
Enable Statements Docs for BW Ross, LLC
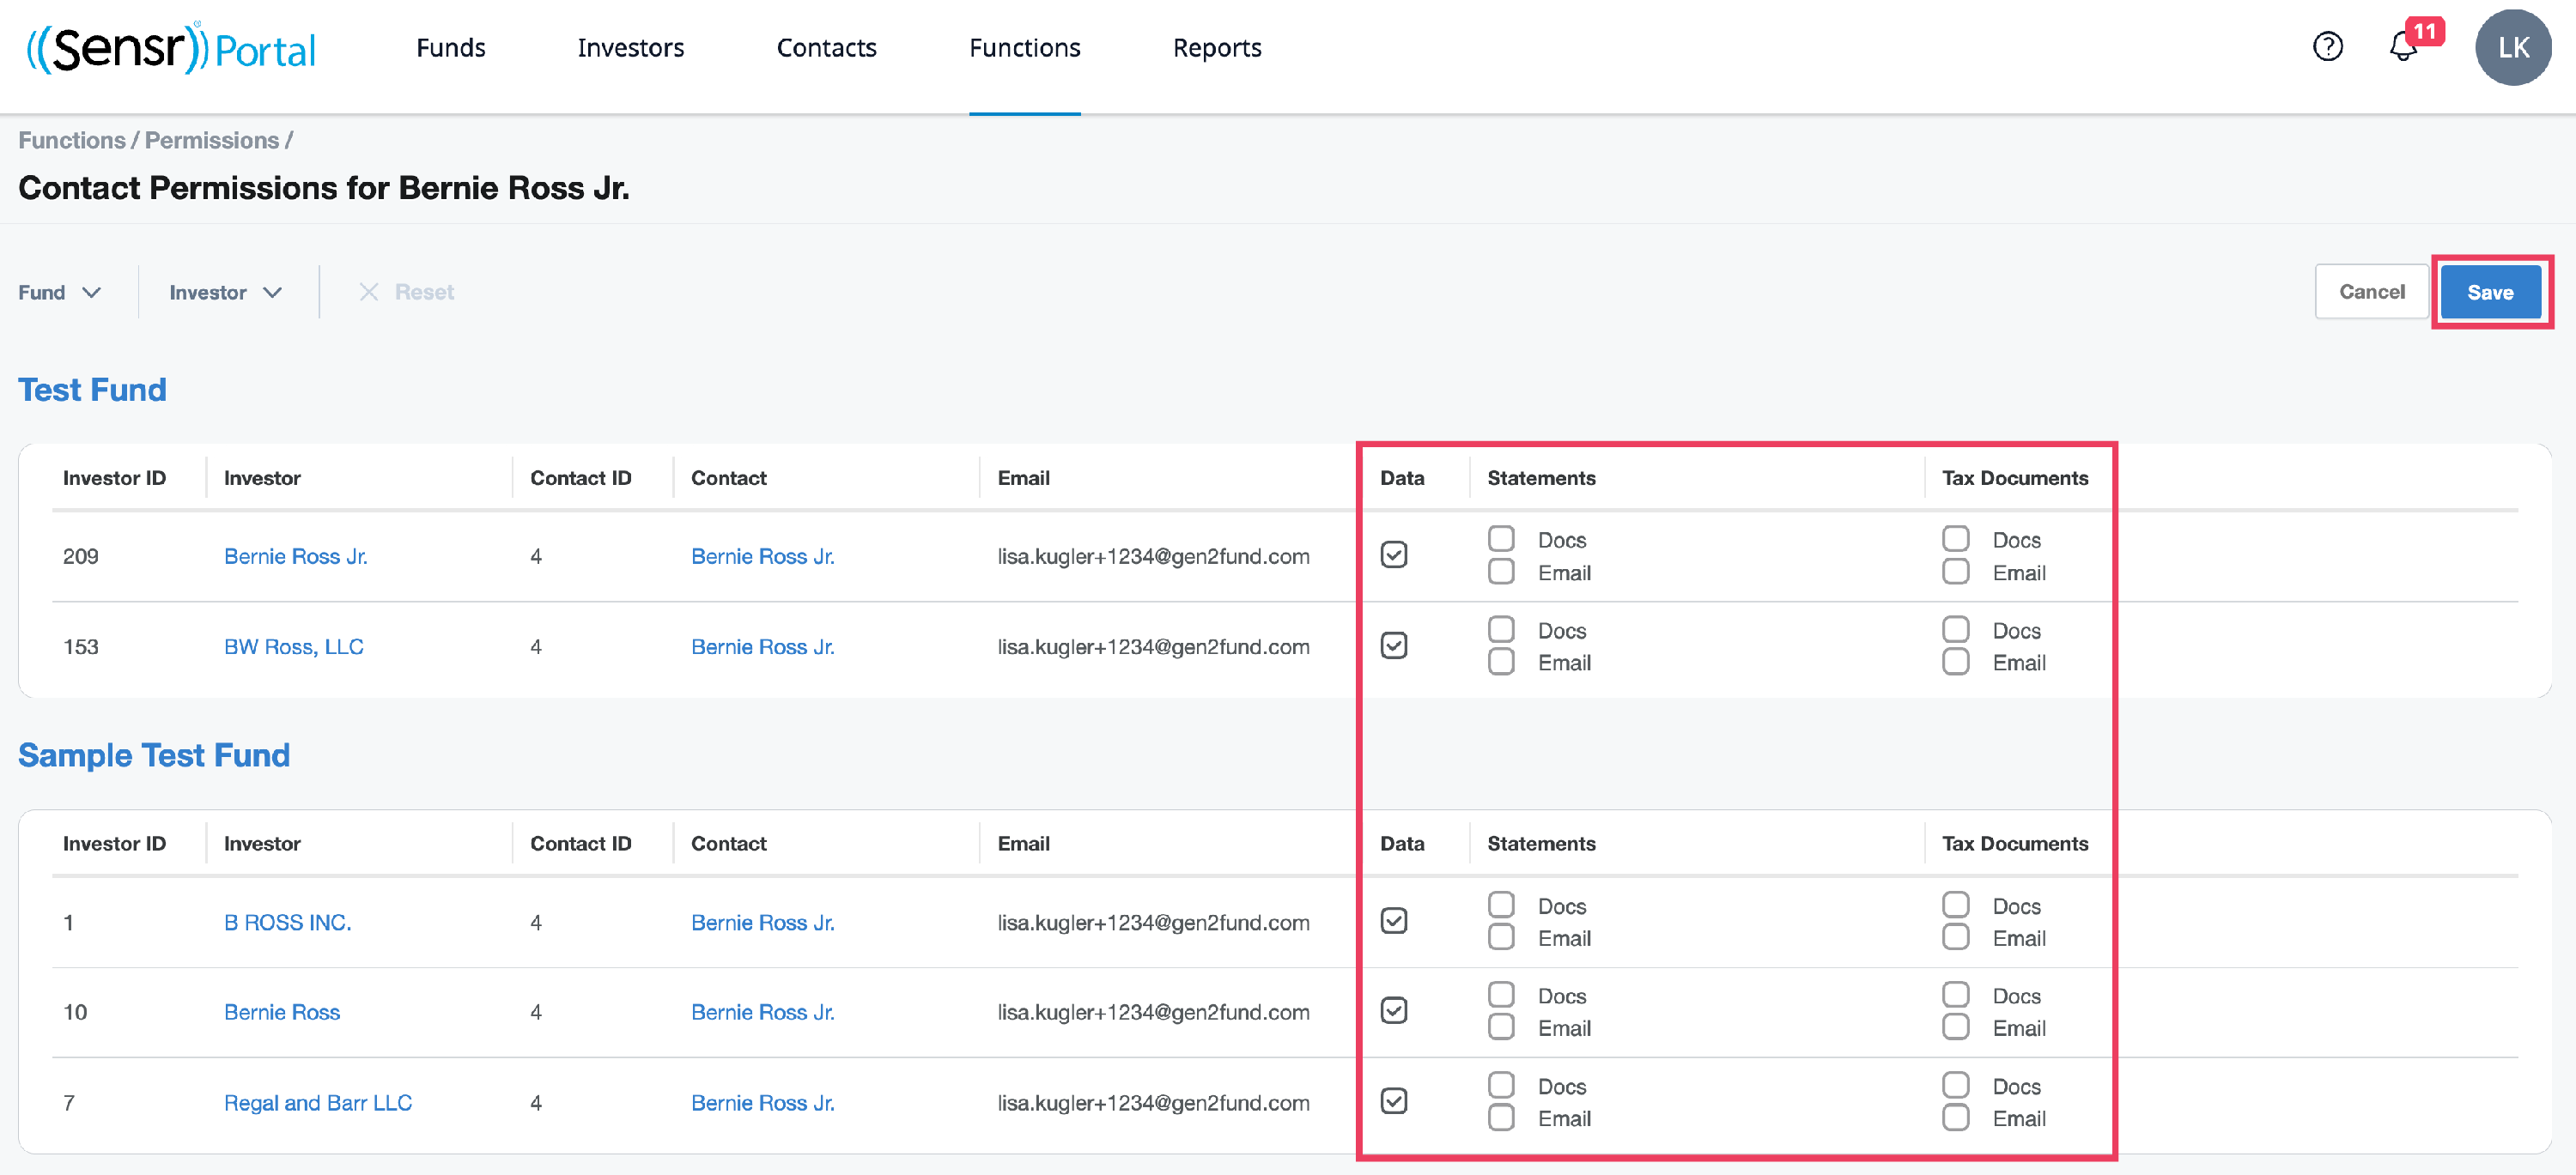(1500, 629)
